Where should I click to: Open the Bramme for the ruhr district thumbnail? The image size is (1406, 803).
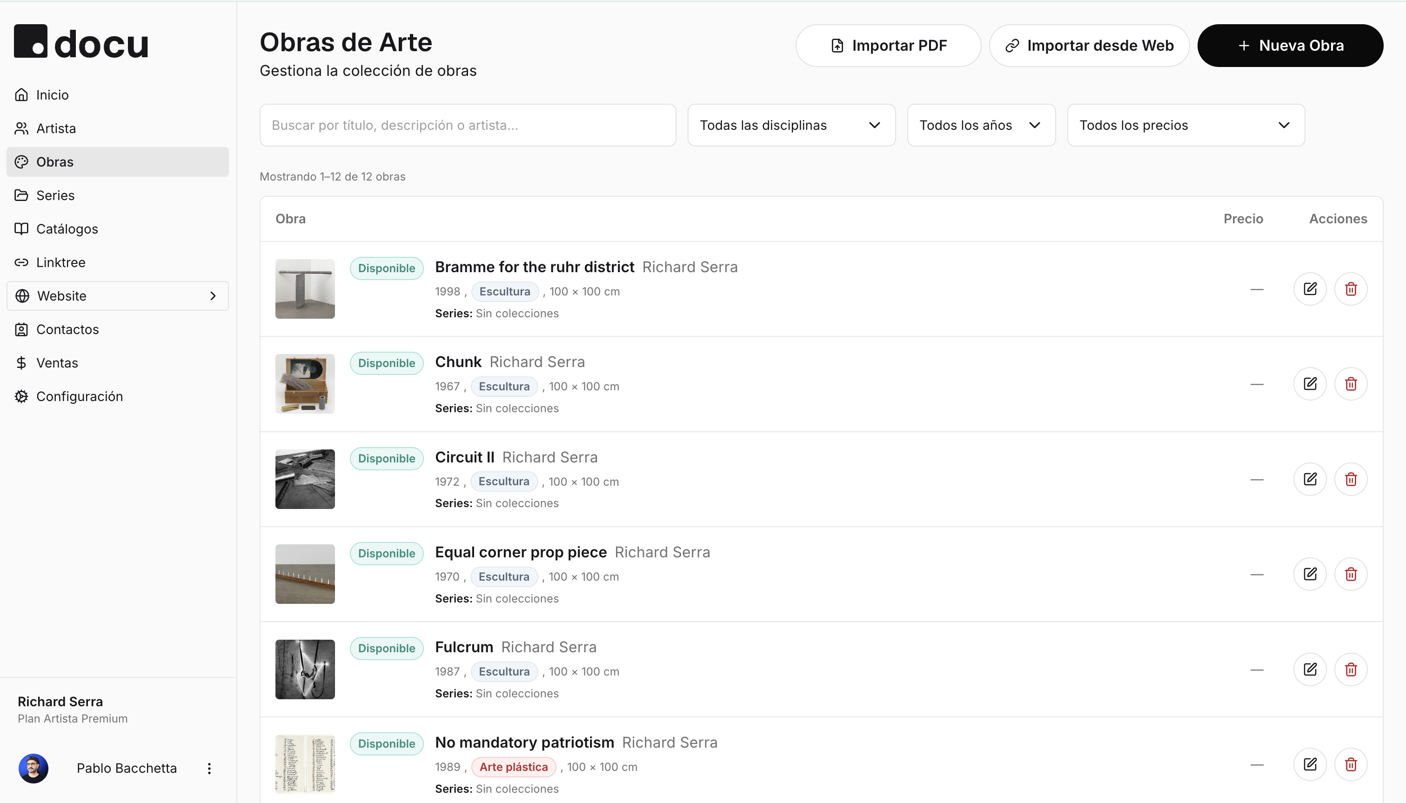click(305, 289)
